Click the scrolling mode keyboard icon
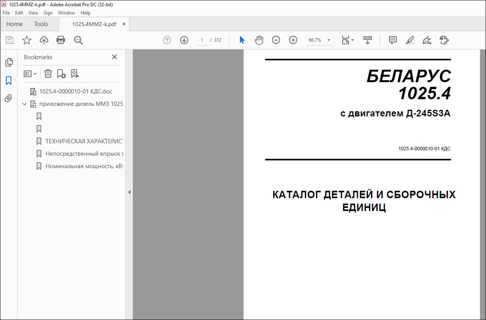The width and height of the screenshot is (486, 320). point(368,40)
